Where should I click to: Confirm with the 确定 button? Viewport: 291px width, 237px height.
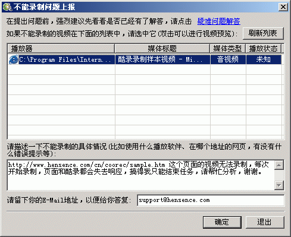(222, 222)
